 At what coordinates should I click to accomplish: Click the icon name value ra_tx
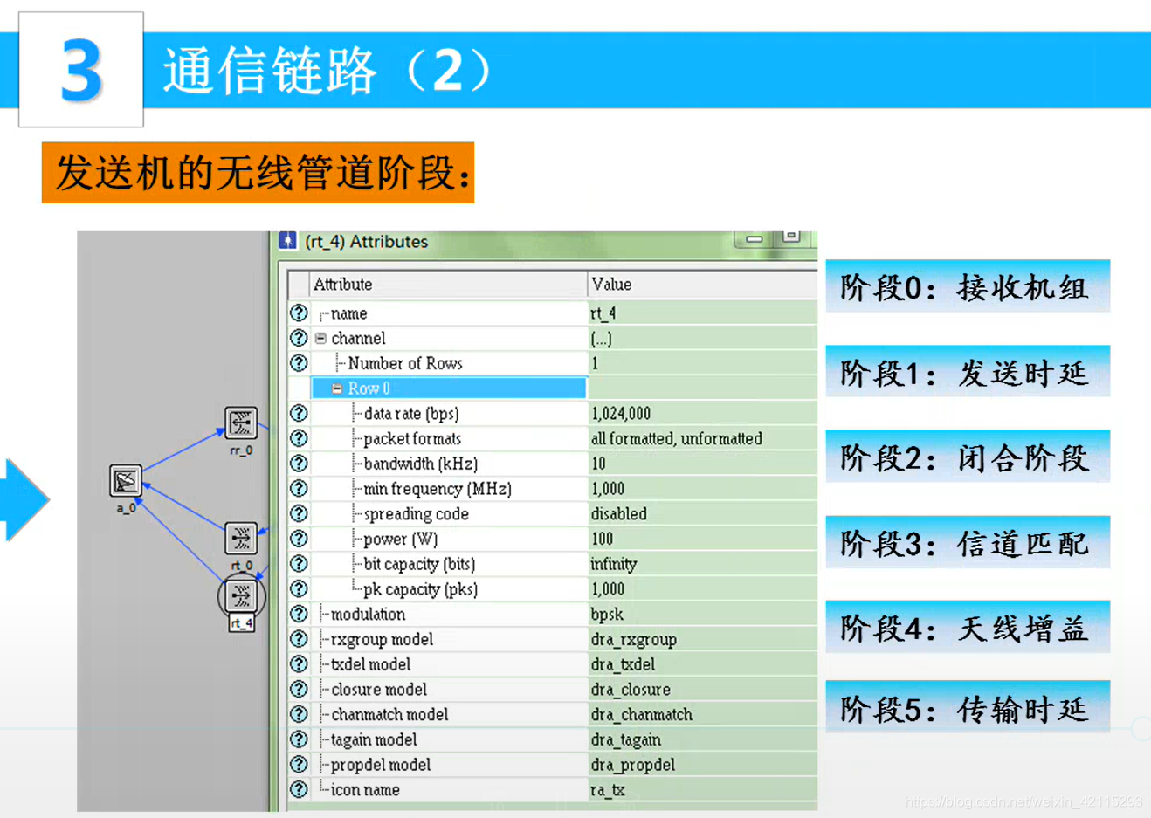[x=608, y=790]
